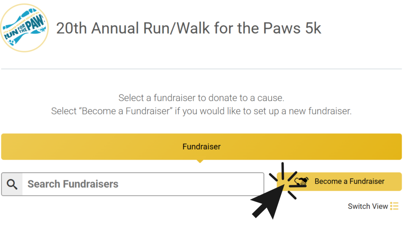The width and height of the screenshot is (404, 227).
Task: Focus the Search Fundraisers input field
Action: [x=142, y=184]
